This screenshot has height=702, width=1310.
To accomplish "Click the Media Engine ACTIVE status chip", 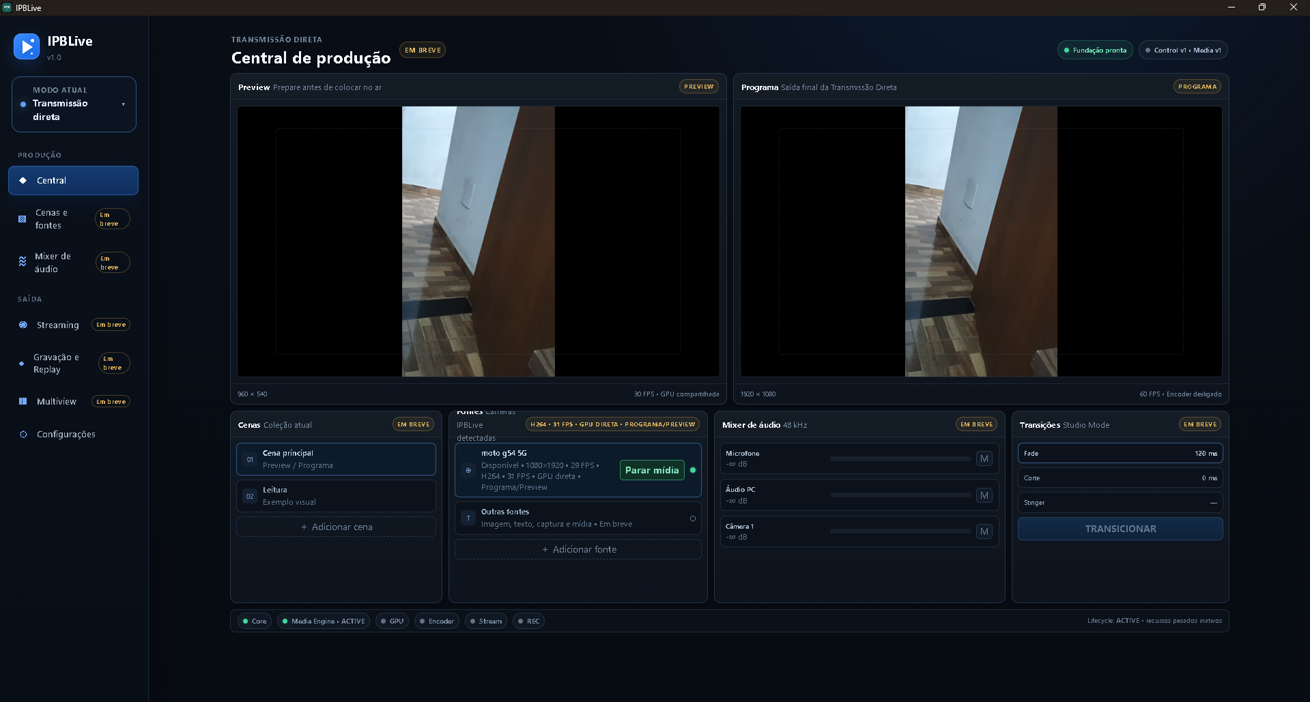I will pyautogui.click(x=324, y=621).
